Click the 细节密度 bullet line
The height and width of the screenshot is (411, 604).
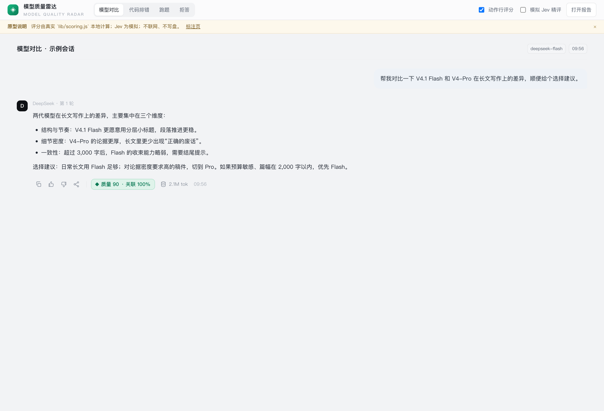pos(122,141)
